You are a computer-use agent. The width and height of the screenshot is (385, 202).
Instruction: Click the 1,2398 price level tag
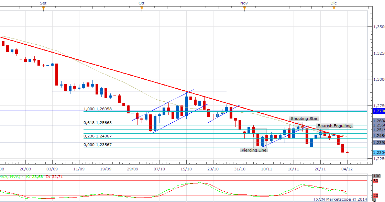(379, 143)
